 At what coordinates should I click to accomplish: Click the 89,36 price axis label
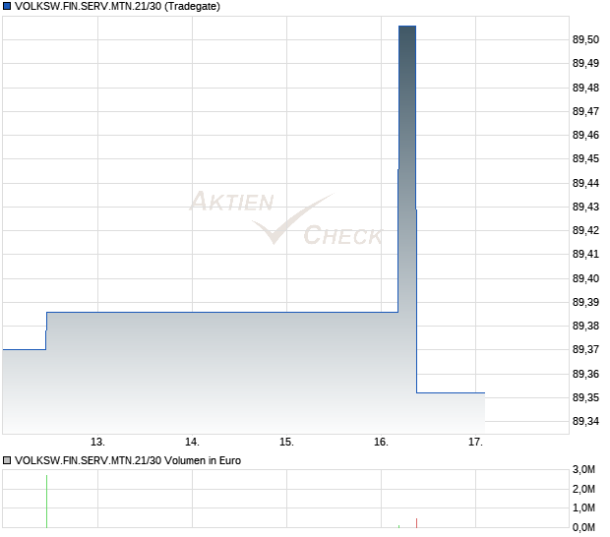[x=585, y=374]
